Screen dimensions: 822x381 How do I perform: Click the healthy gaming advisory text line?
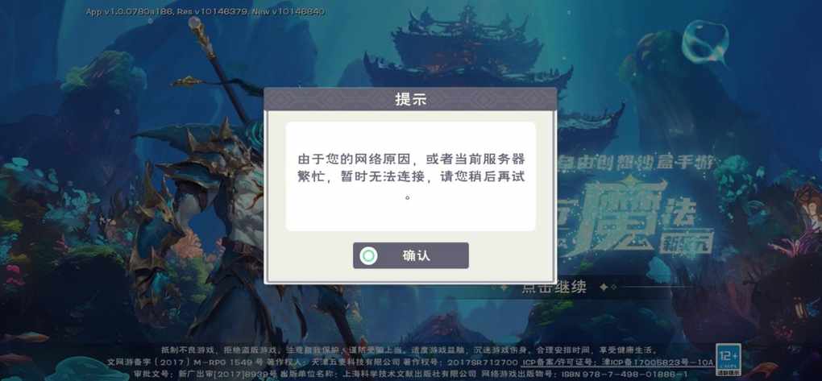pyautogui.click(x=409, y=350)
